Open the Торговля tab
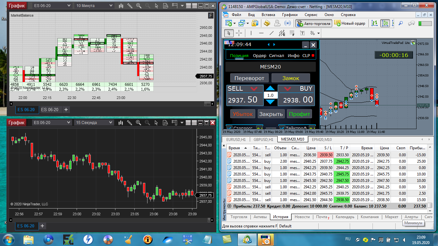Screen dimensions: 438x246 [239, 217]
